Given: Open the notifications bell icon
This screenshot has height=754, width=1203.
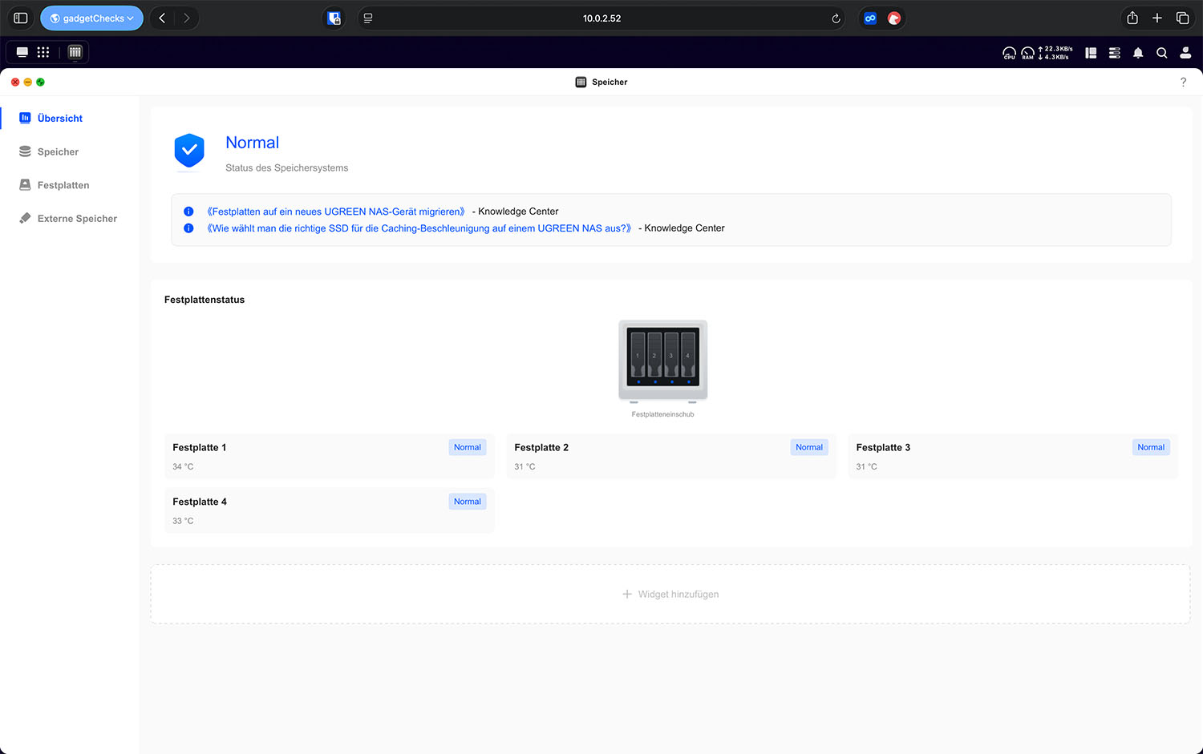Looking at the screenshot, I should 1137,53.
